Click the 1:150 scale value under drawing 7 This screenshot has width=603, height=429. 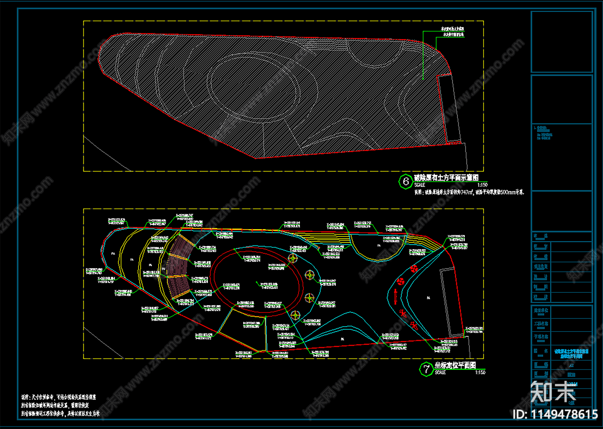[x=480, y=373]
